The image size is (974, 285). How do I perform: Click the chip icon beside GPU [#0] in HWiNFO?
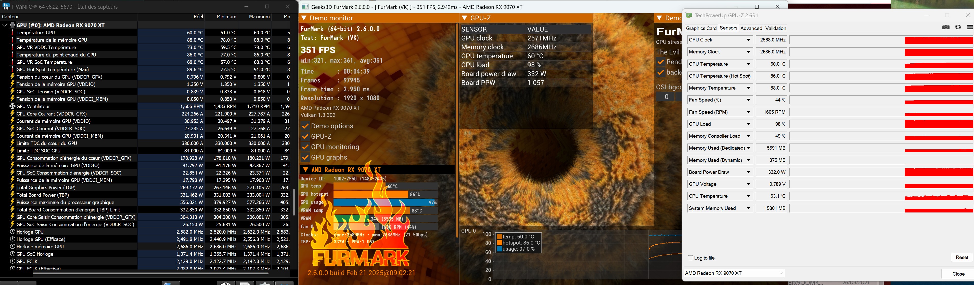point(12,25)
